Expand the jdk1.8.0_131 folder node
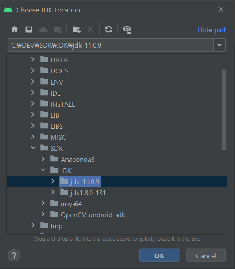 tap(53, 192)
